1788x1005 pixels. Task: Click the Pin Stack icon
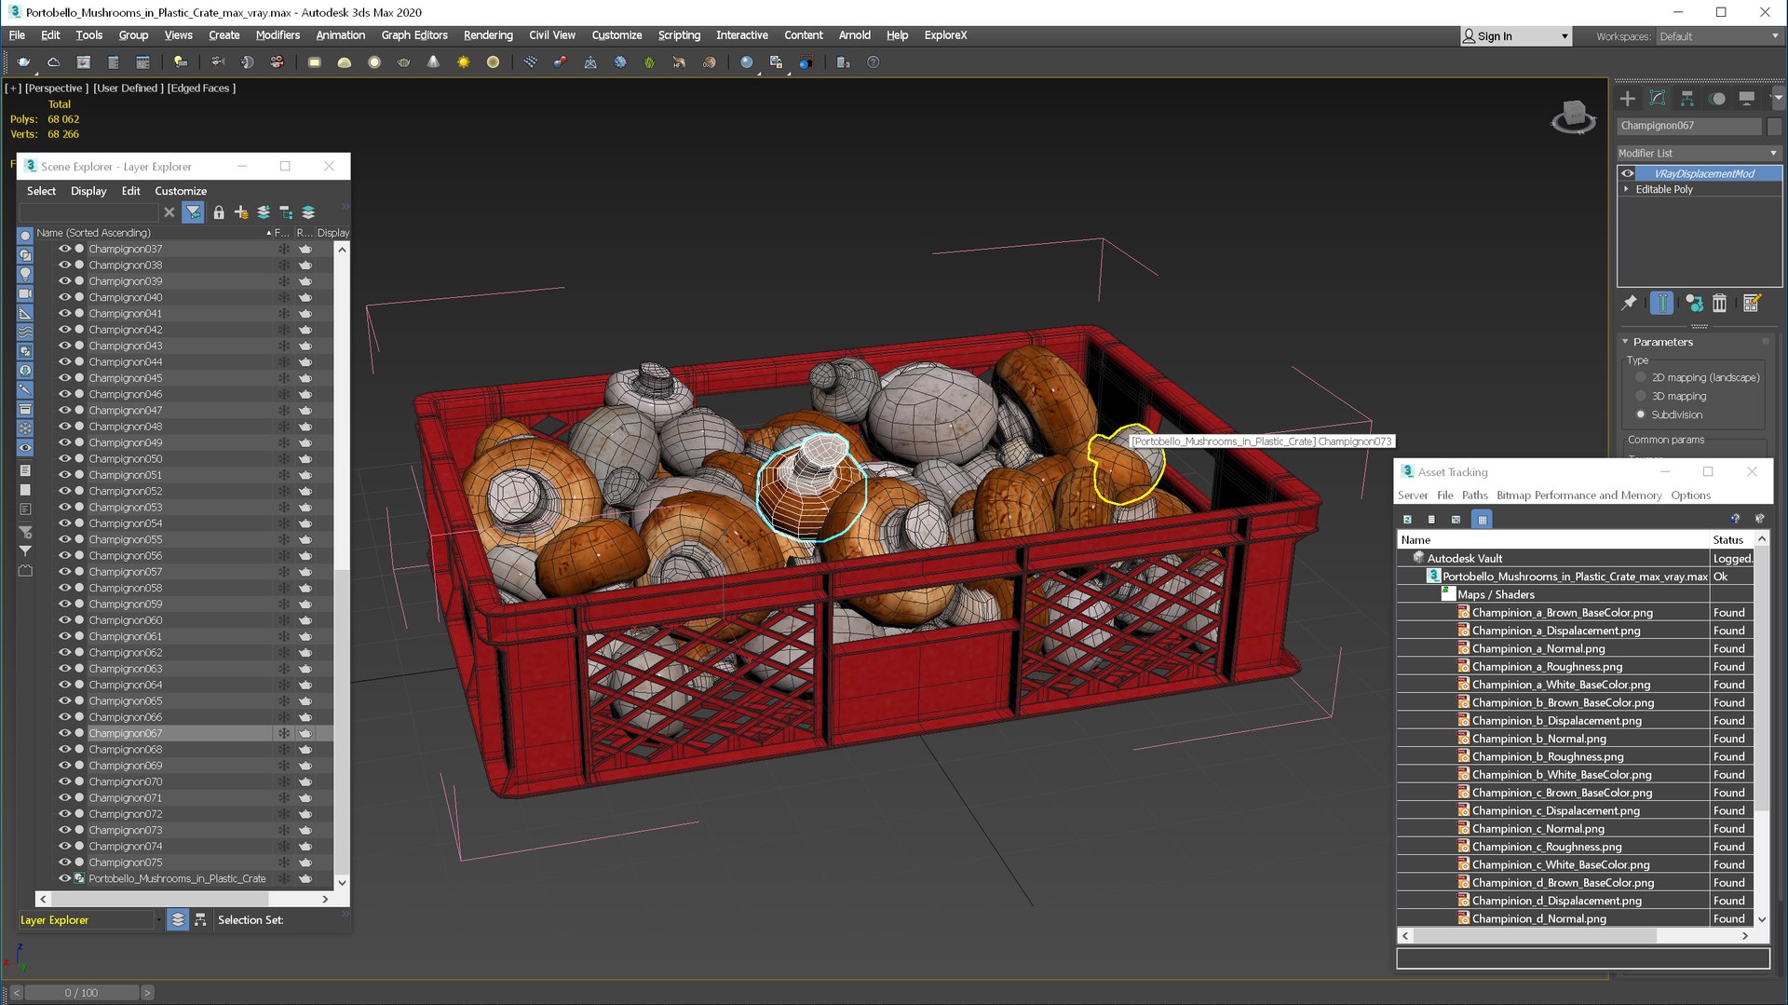tap(1629, 303)
